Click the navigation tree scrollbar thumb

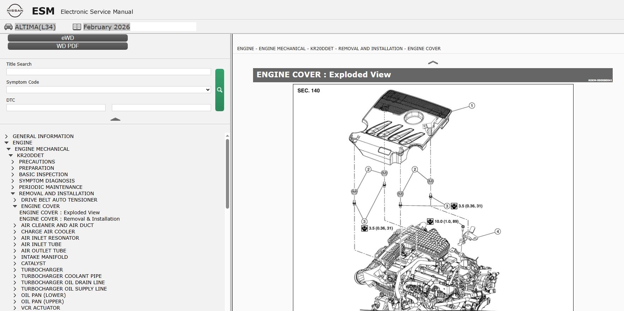[x=227, y=174]
